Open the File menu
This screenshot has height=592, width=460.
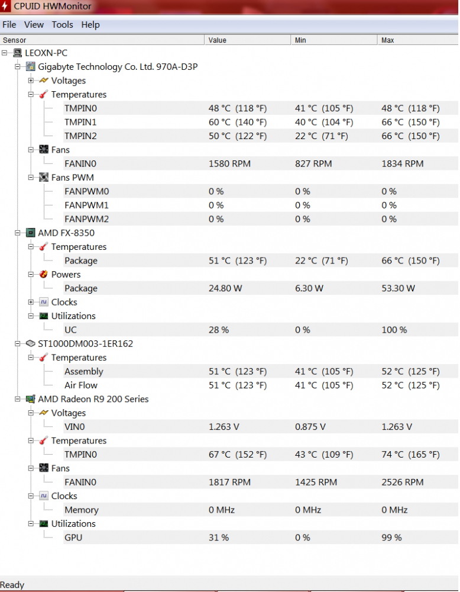9,25
